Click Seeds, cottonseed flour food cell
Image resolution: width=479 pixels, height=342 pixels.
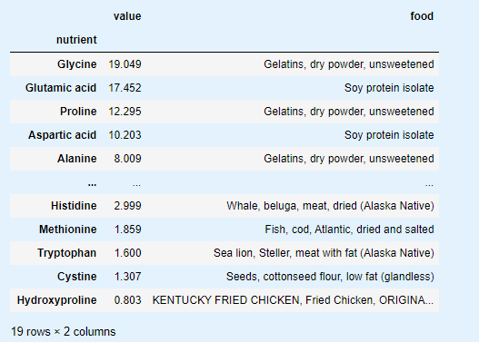click(330, 277)
